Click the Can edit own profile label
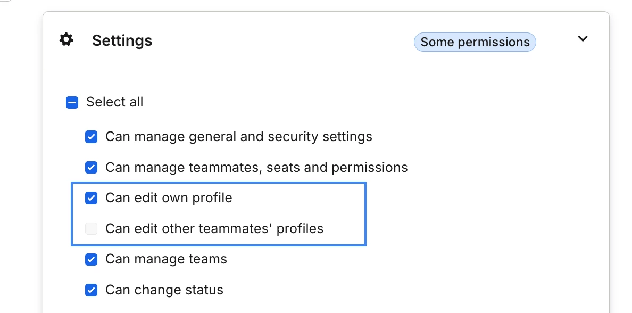Image resolution: width=632 pixels, height=313 pixels. click(x=169, y=198)
